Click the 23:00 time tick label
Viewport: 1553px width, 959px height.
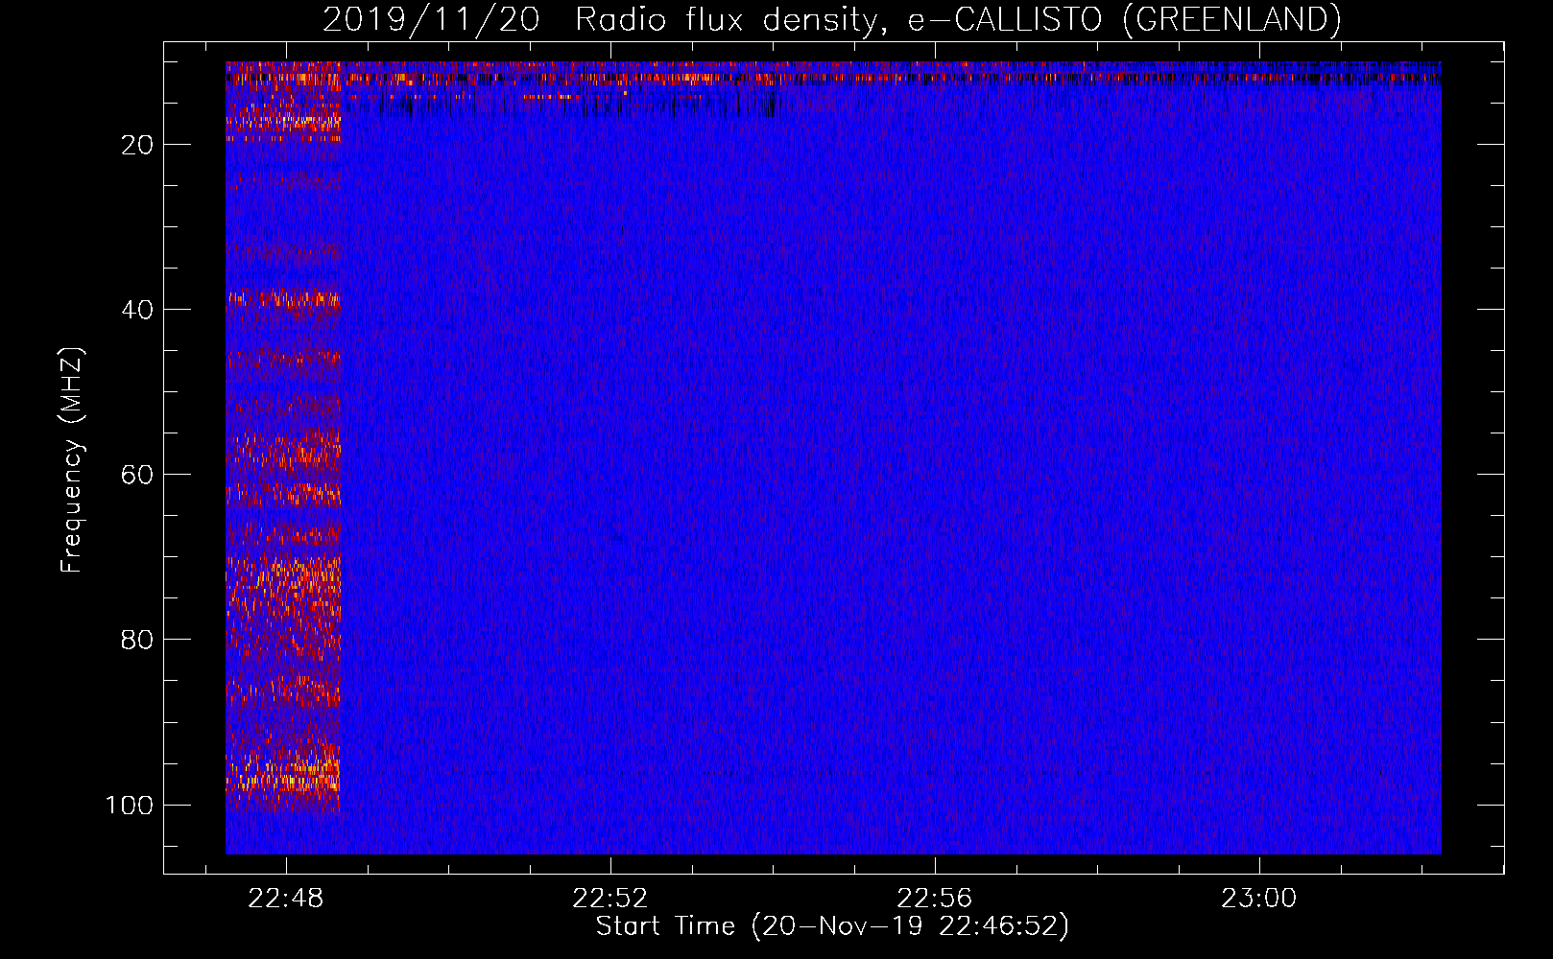click(x=1258, y=899)
